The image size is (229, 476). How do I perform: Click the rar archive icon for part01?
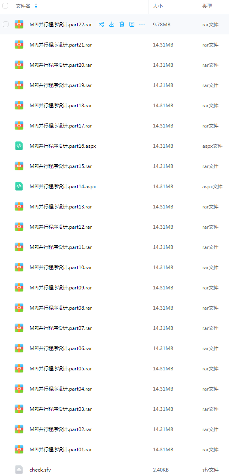tap(19, 449)
